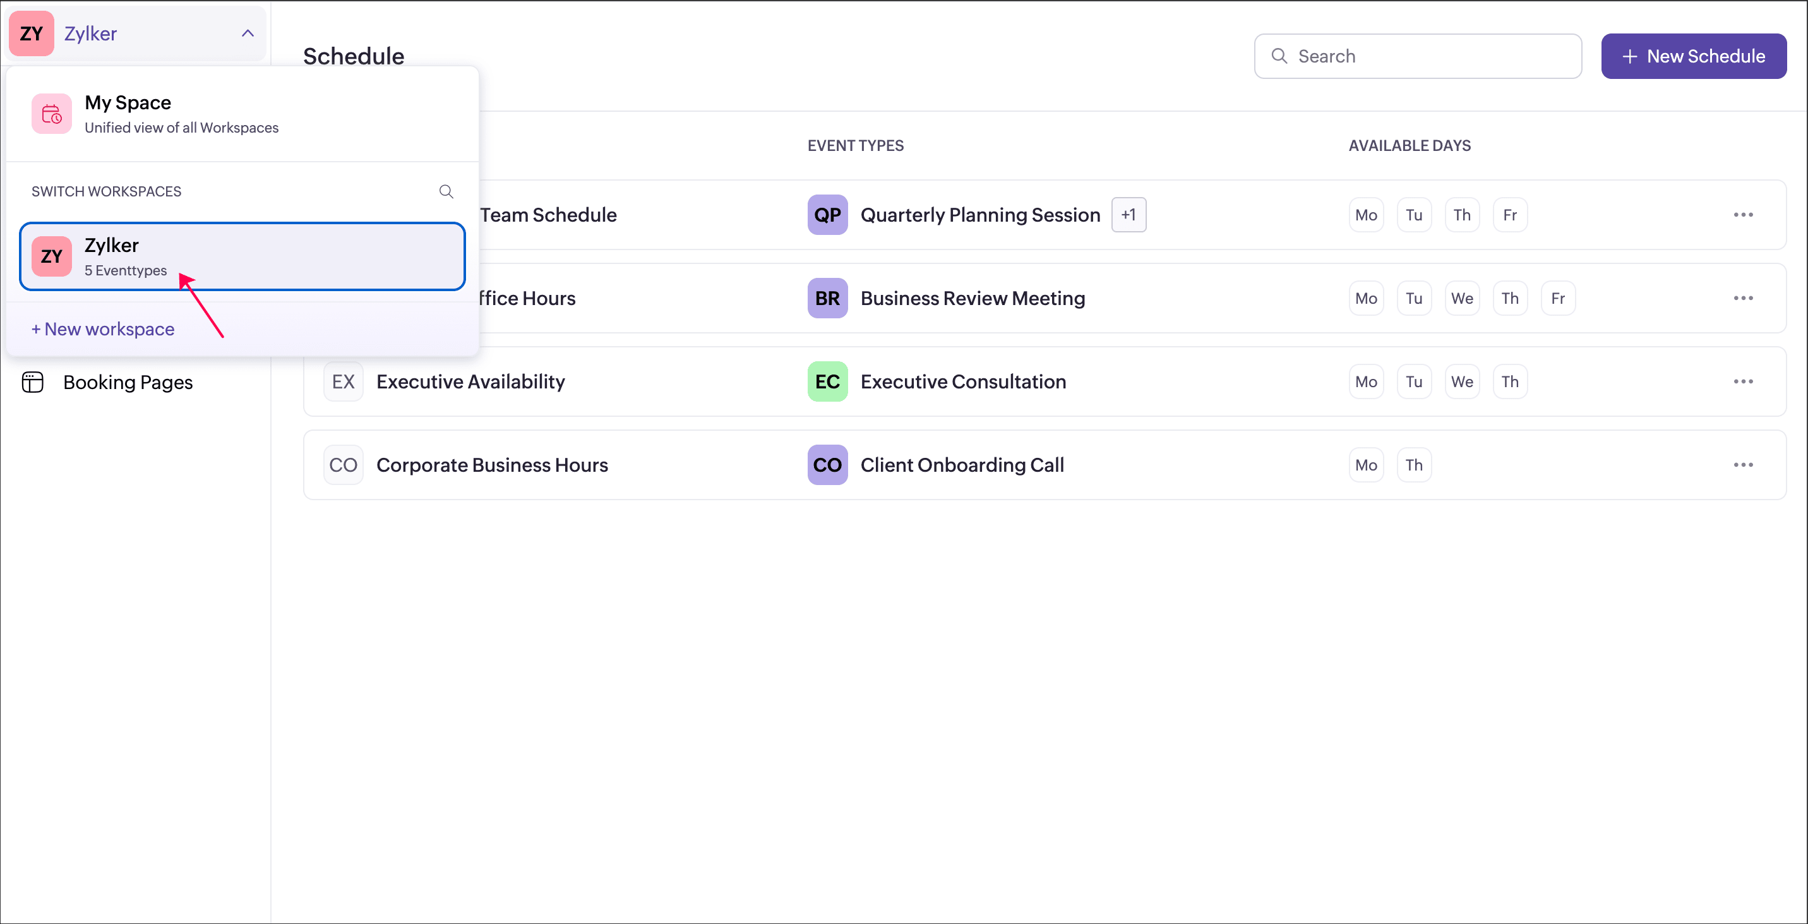
Task: Click Fr day chip for Business Review Meeting
Action: click(x=1557, y=298)
